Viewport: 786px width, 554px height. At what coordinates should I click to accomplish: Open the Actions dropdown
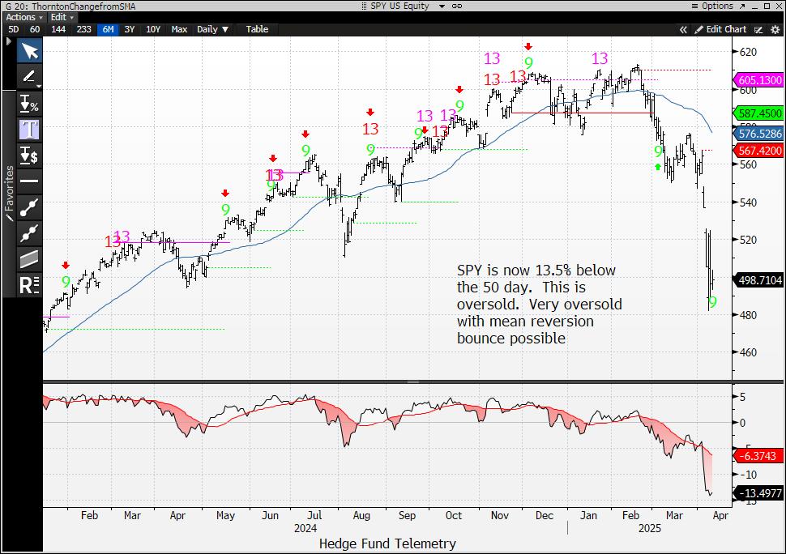pyautogui.click(x=24, y=17)
